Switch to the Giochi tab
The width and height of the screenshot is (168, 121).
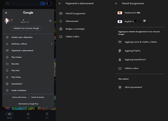(9, 115)
